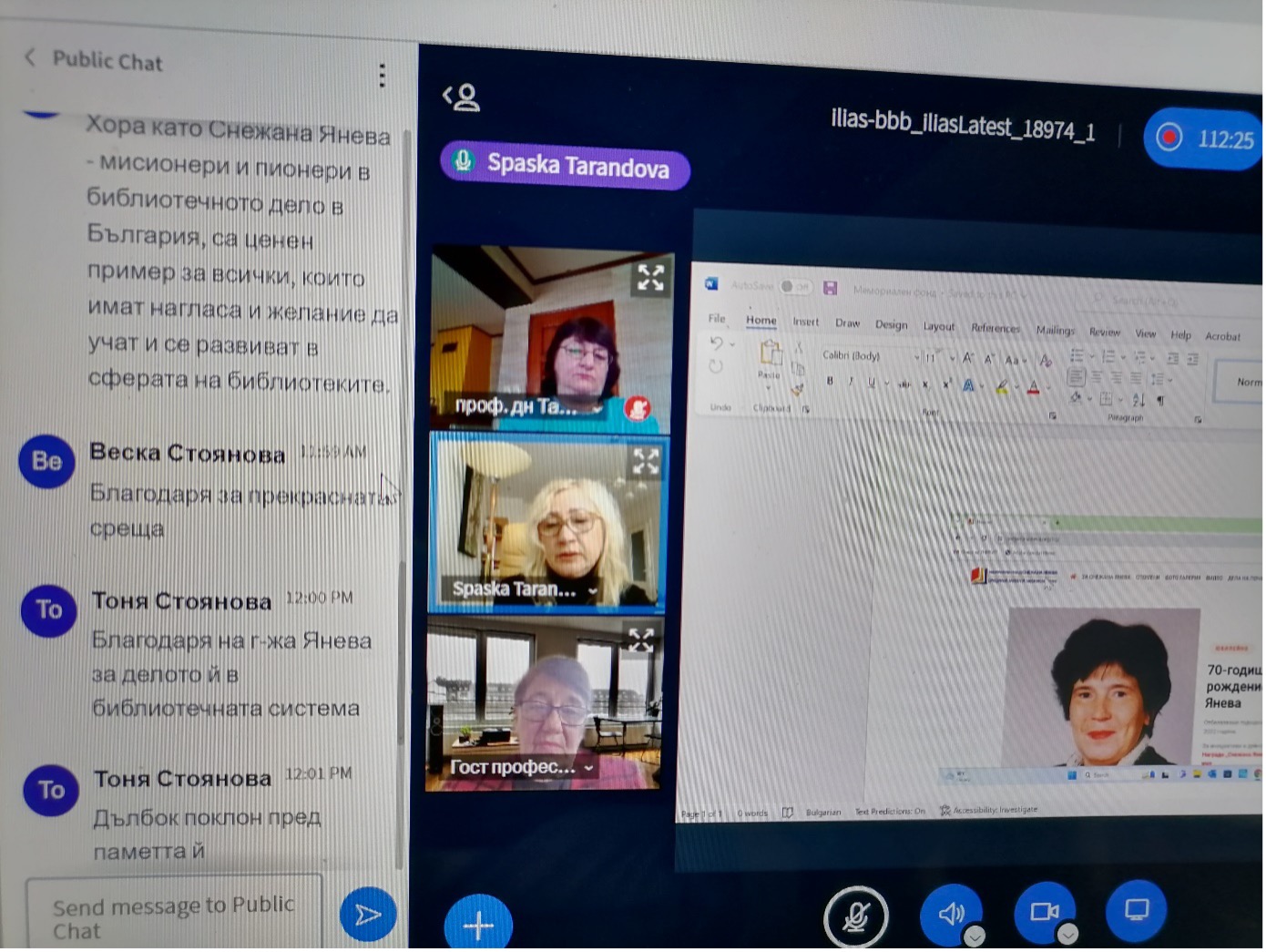Toggle the users list panel icon
The image size is (1266, 952).
coord(461,97)
